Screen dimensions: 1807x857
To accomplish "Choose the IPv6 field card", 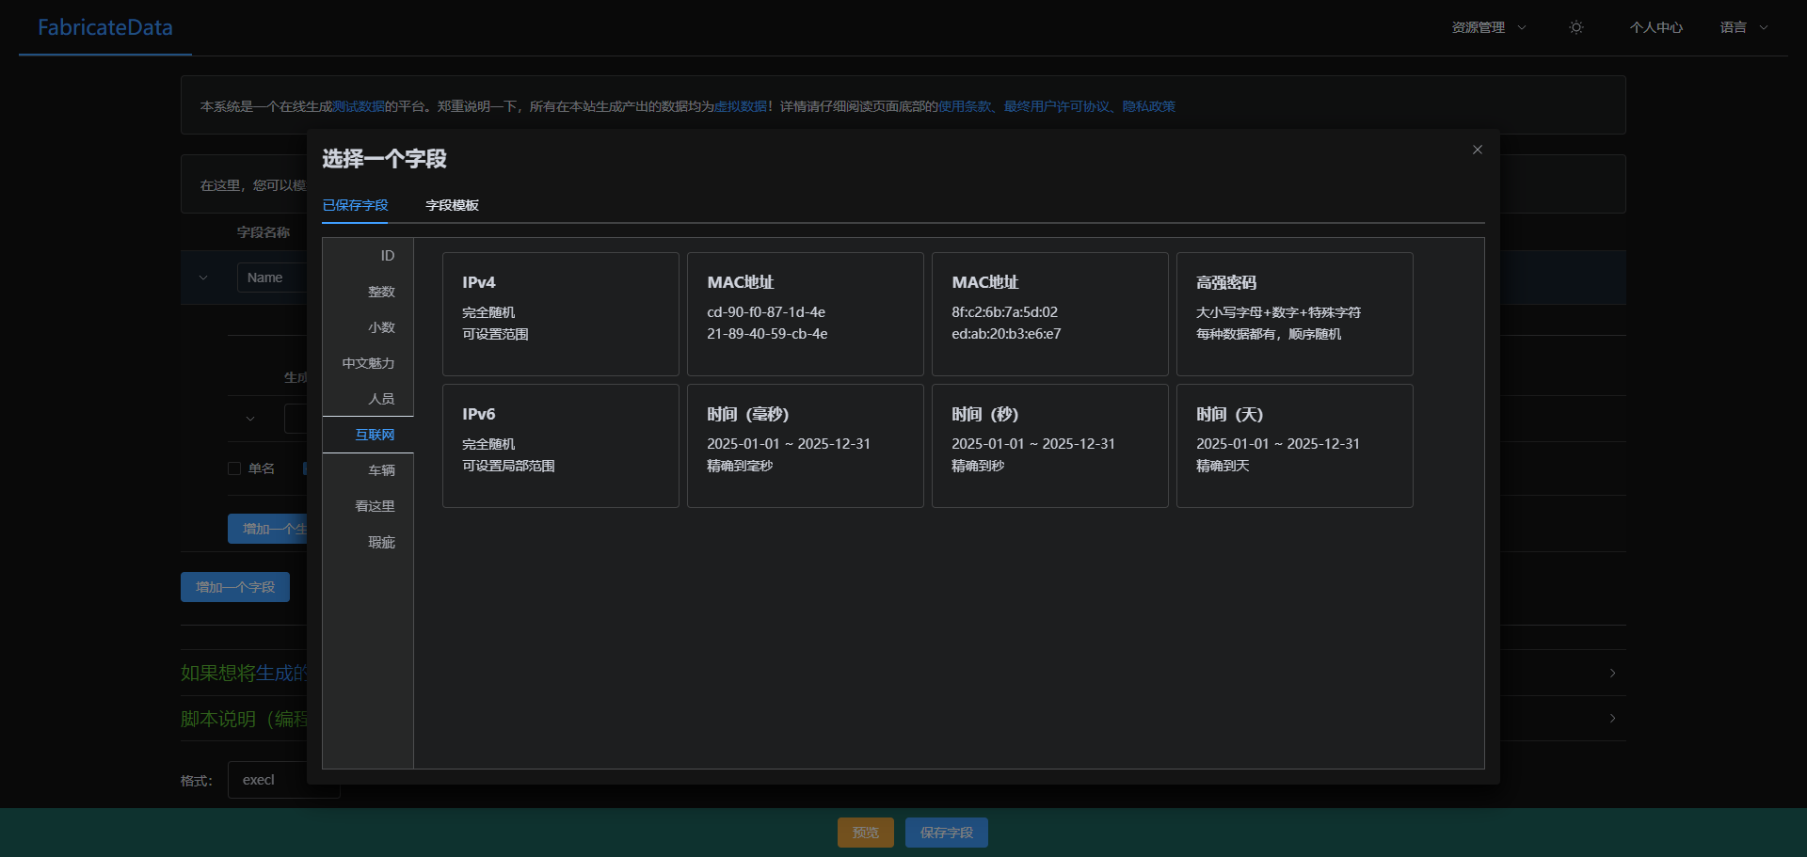I will (561, 446).
